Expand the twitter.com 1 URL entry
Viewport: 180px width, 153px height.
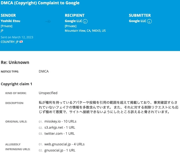point(59,133)
